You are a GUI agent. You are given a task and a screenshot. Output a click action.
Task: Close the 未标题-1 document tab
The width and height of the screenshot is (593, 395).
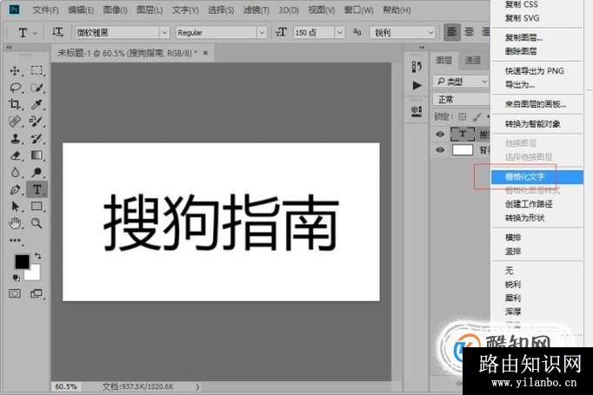pos(206,53)
